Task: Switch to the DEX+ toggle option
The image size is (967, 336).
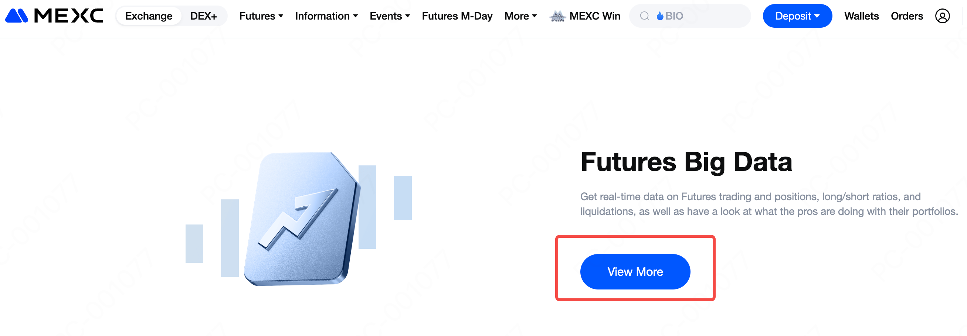Action: point(203,16)
